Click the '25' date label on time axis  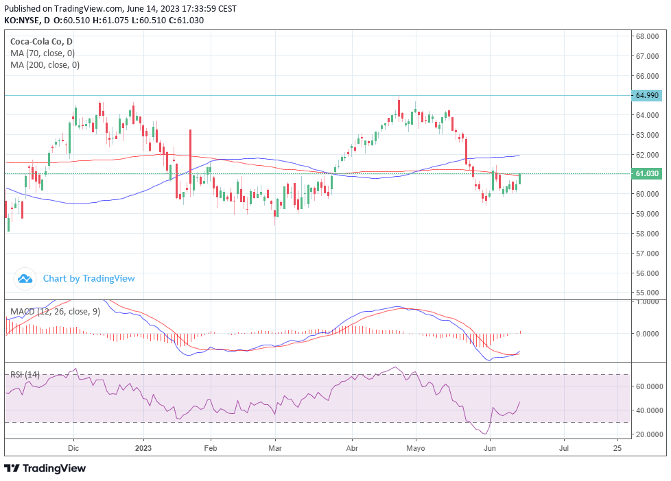617,448
